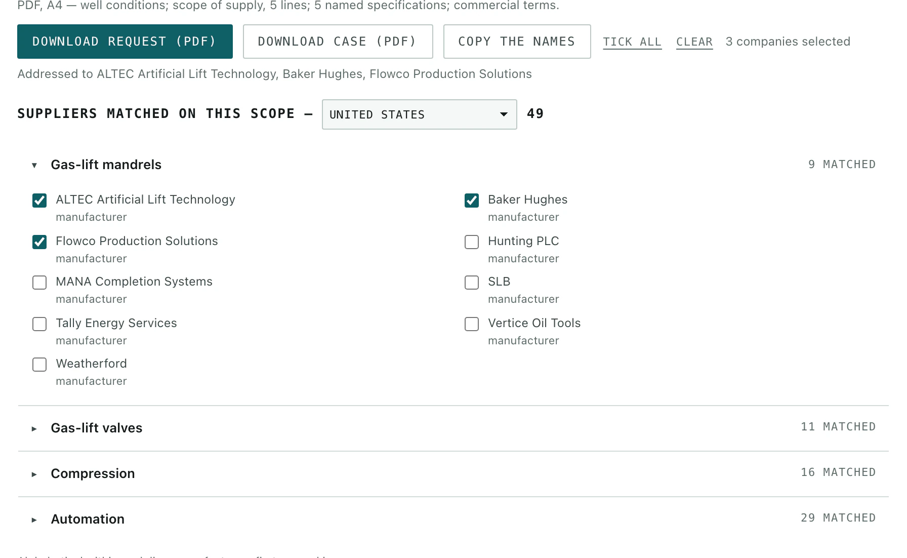The width and height of the screenshot is (907, 558).
Task: Click the '11 MATCHED' count
Action: click(x=838, y=427)
